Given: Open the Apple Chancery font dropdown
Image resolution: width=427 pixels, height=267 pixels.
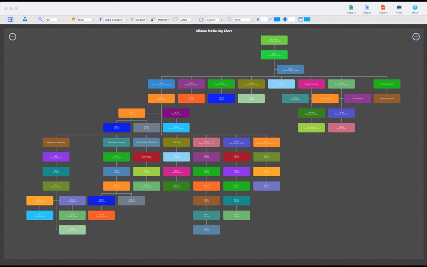Looking at the screenshot, I should [116, 20].
